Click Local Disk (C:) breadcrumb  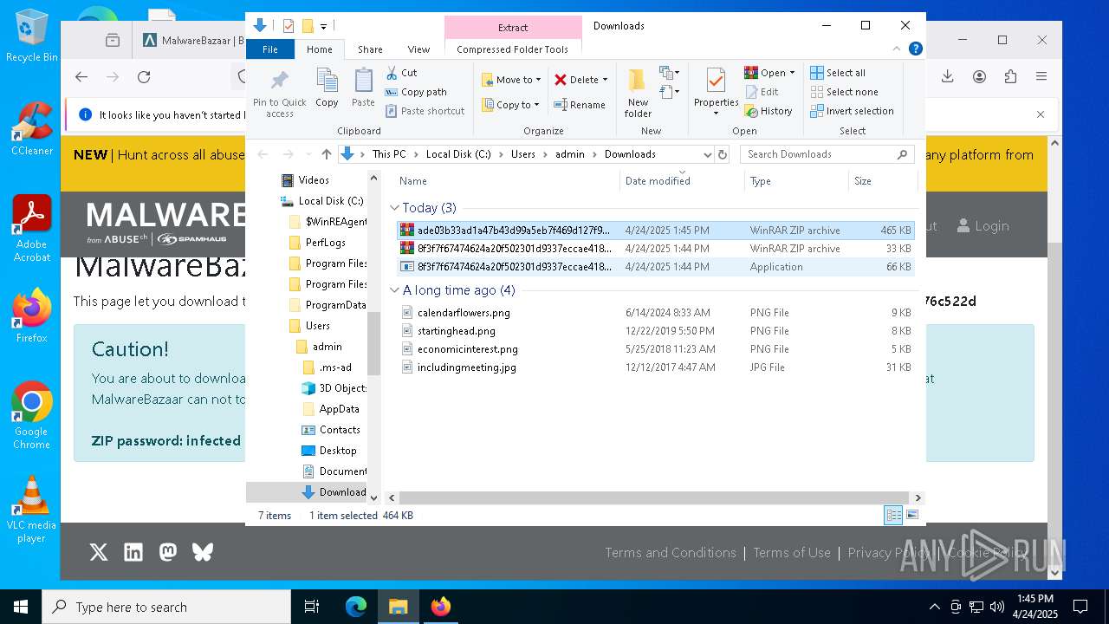point(458,154)
